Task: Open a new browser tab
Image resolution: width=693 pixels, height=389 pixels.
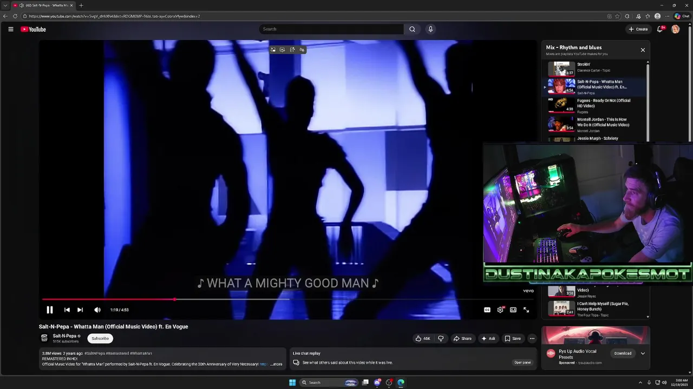Action: 81,5
